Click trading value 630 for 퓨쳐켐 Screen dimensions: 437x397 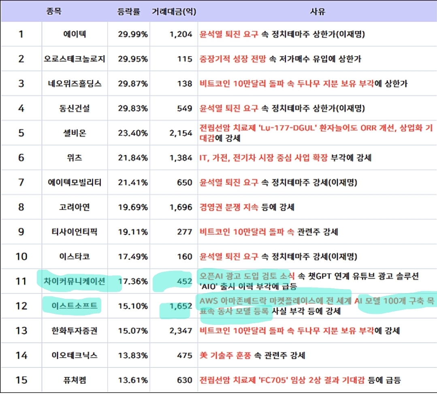(185, 380)
